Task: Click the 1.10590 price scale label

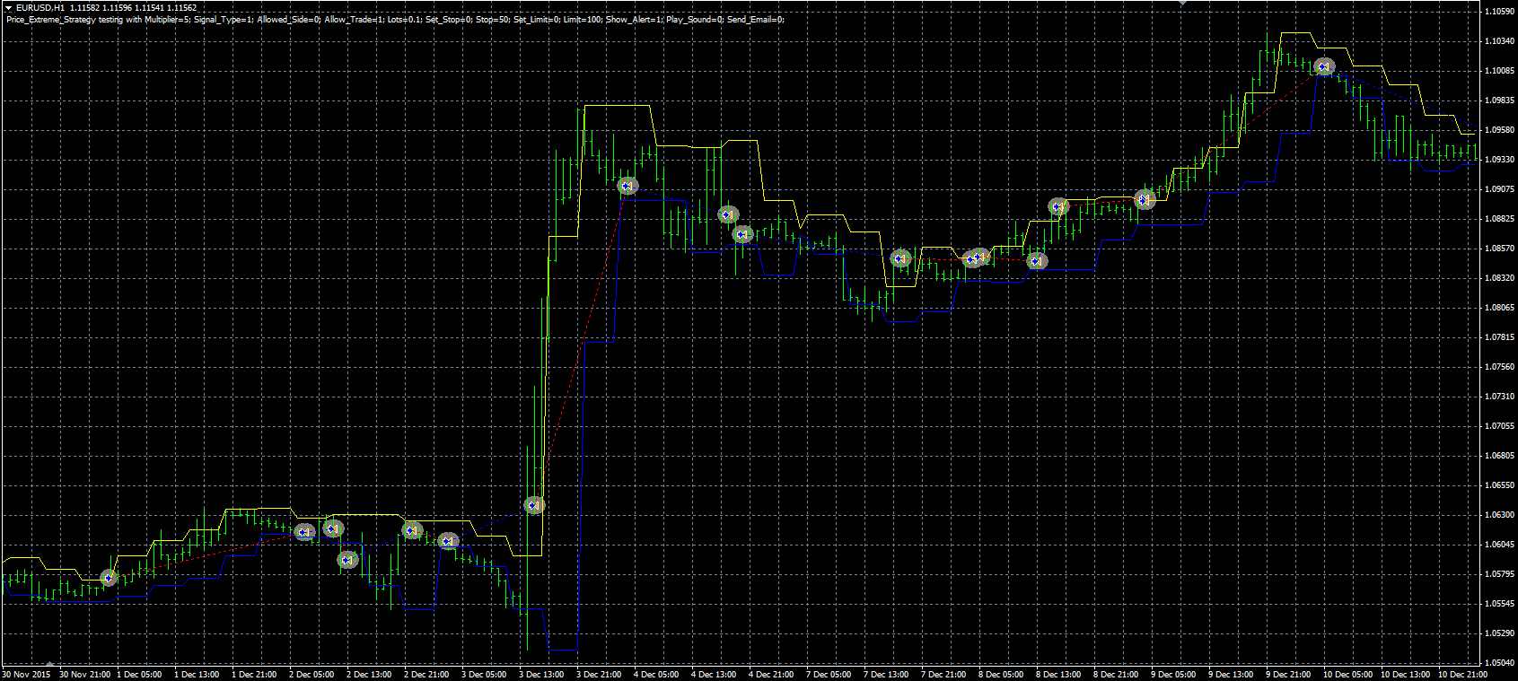Action: 1500,12
